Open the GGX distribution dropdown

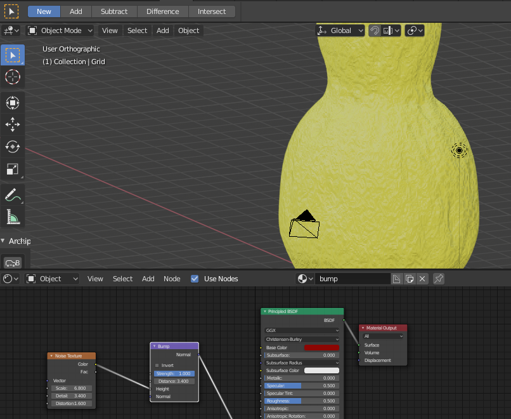click(x=302, y=331)
